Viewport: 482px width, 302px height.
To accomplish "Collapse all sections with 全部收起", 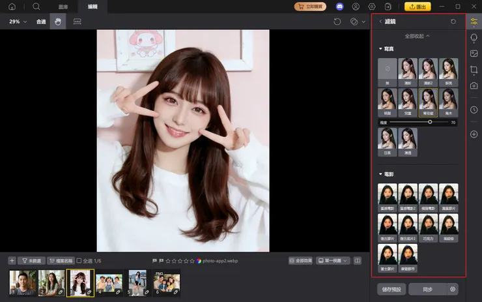I will coord(417,36).
